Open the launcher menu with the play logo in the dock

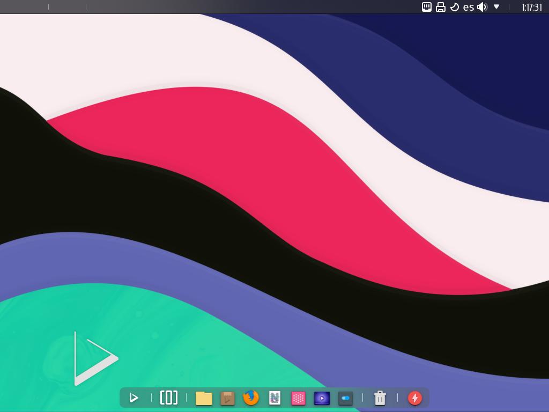pyautogui.click(x=133, y=398)
